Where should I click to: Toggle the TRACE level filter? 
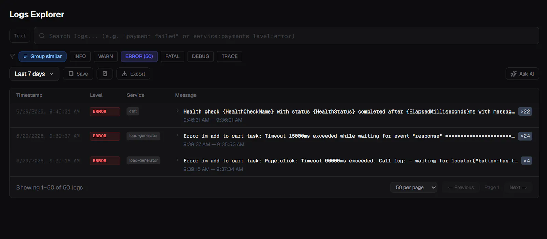[229, 56]
